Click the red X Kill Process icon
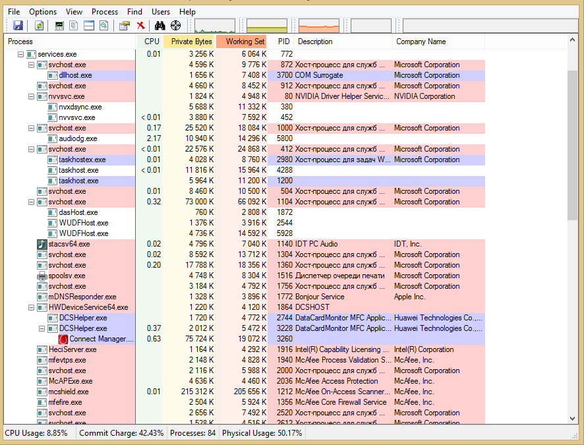This screenshot has width=584, height=445. tap(140, 26)
